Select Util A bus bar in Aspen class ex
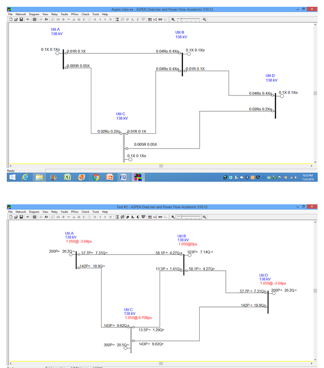 63,59
